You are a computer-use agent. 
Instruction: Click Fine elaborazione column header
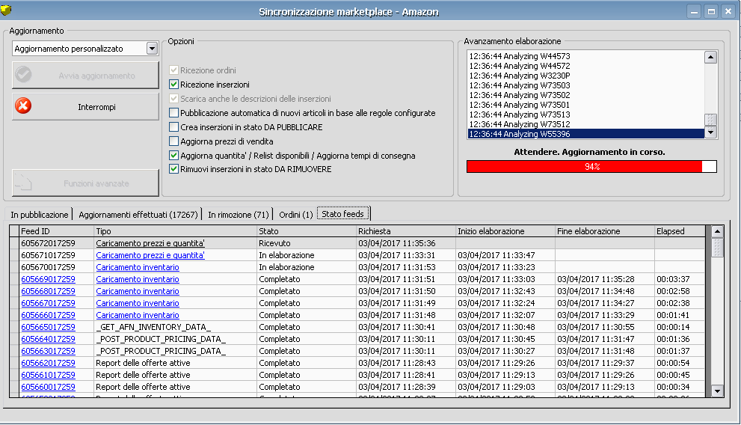pos(605,231)
